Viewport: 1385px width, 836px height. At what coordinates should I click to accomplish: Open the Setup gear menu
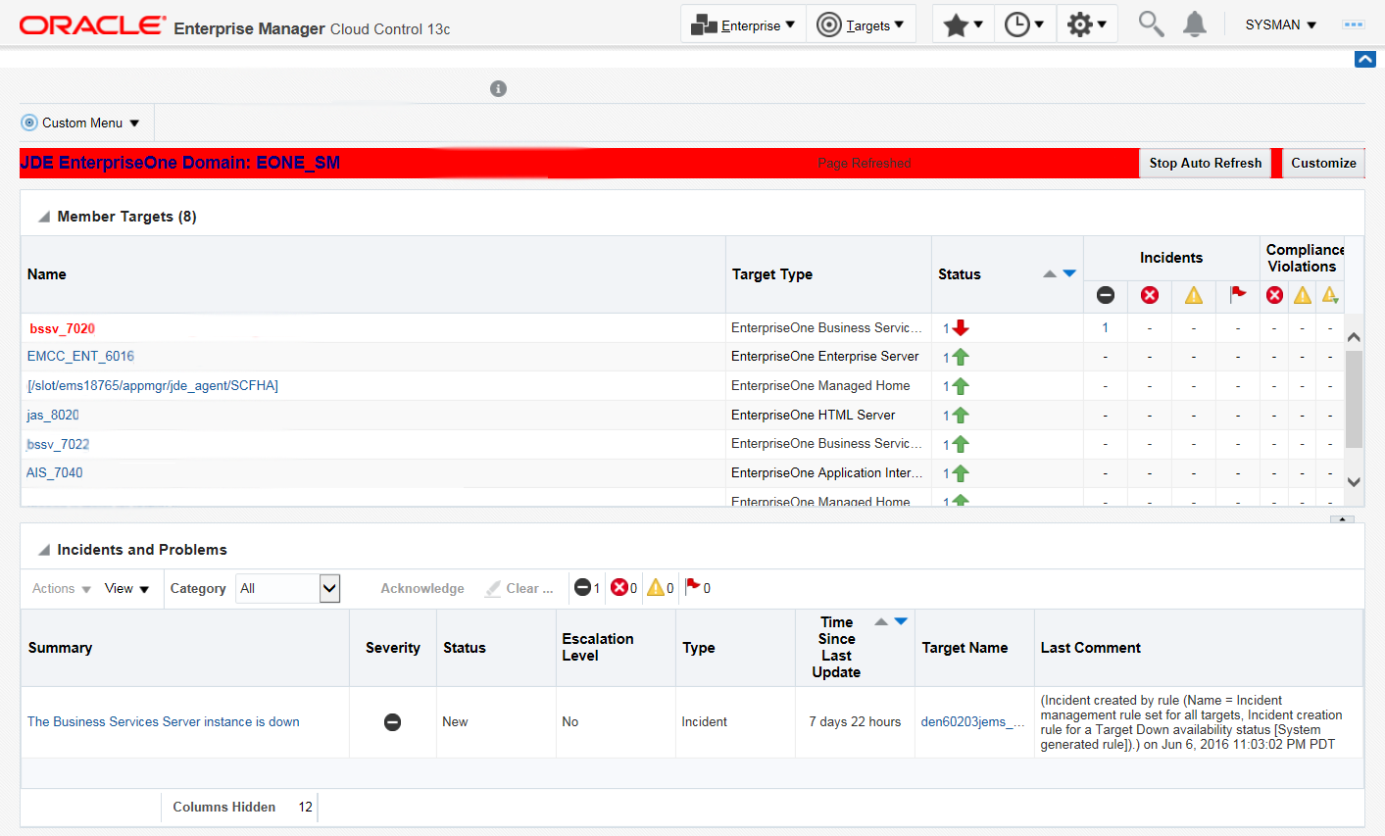point(1086,25)
